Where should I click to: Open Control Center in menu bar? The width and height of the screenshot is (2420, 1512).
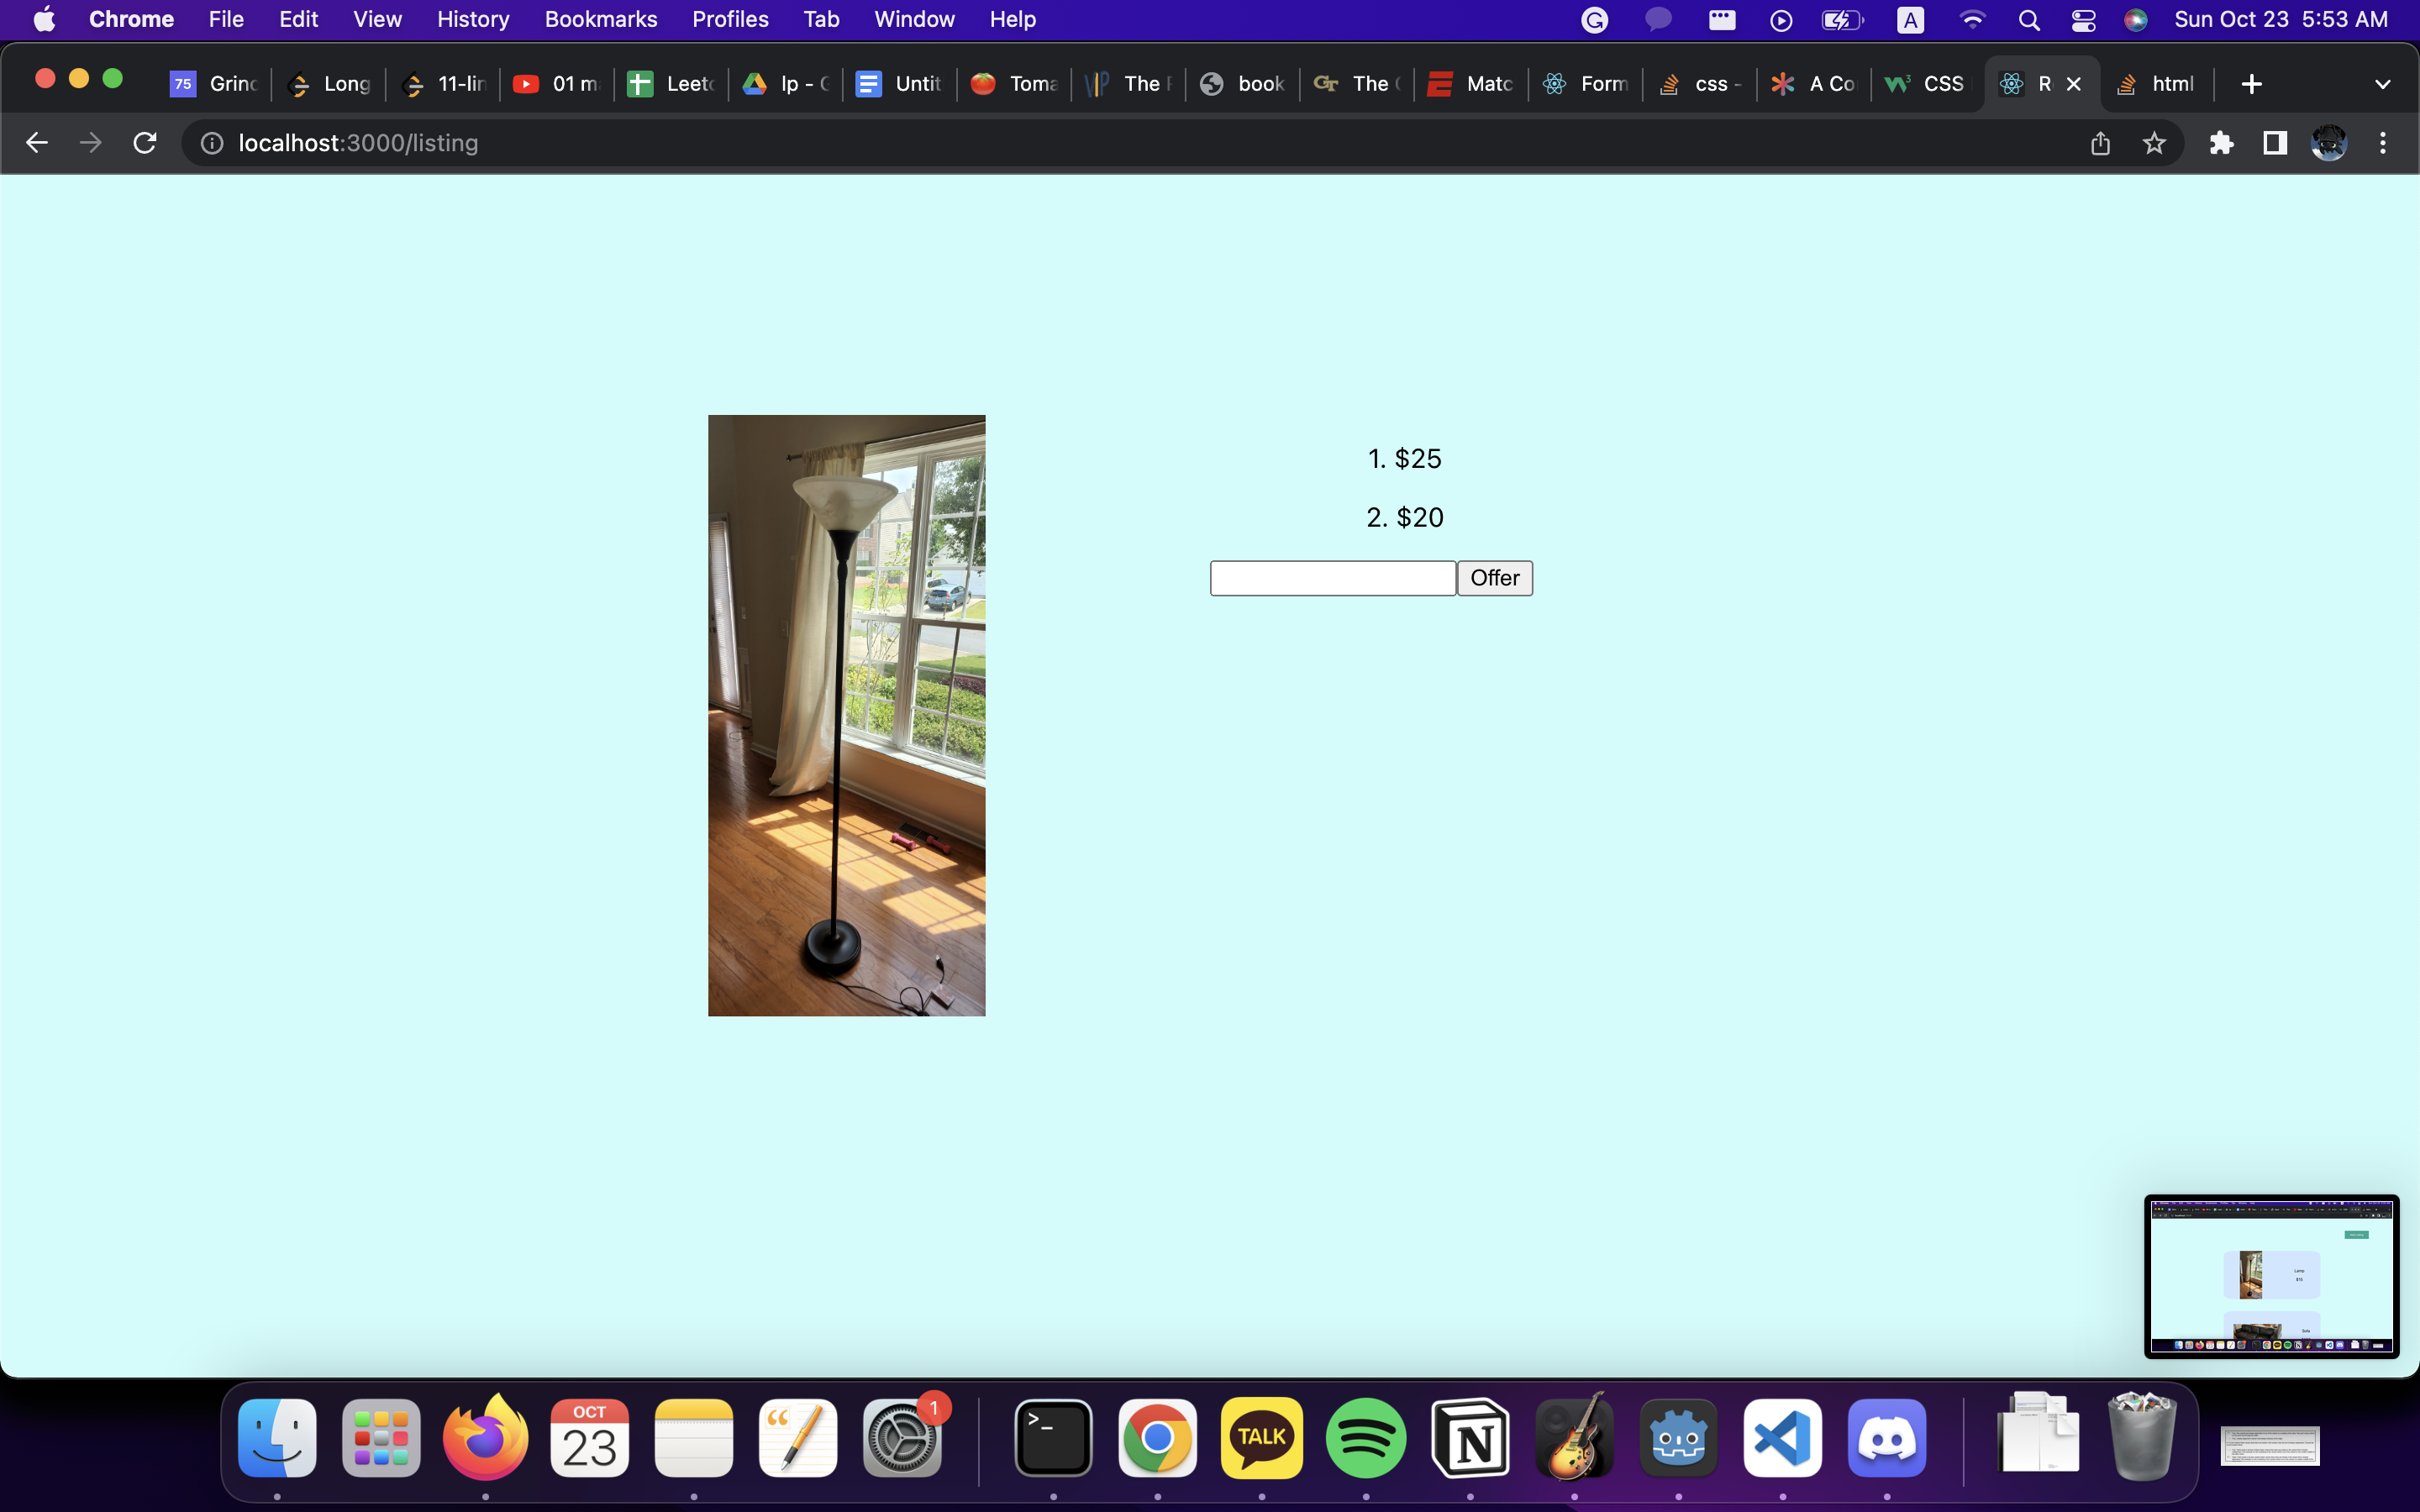pyautogui.click(x=2083, y=20)
